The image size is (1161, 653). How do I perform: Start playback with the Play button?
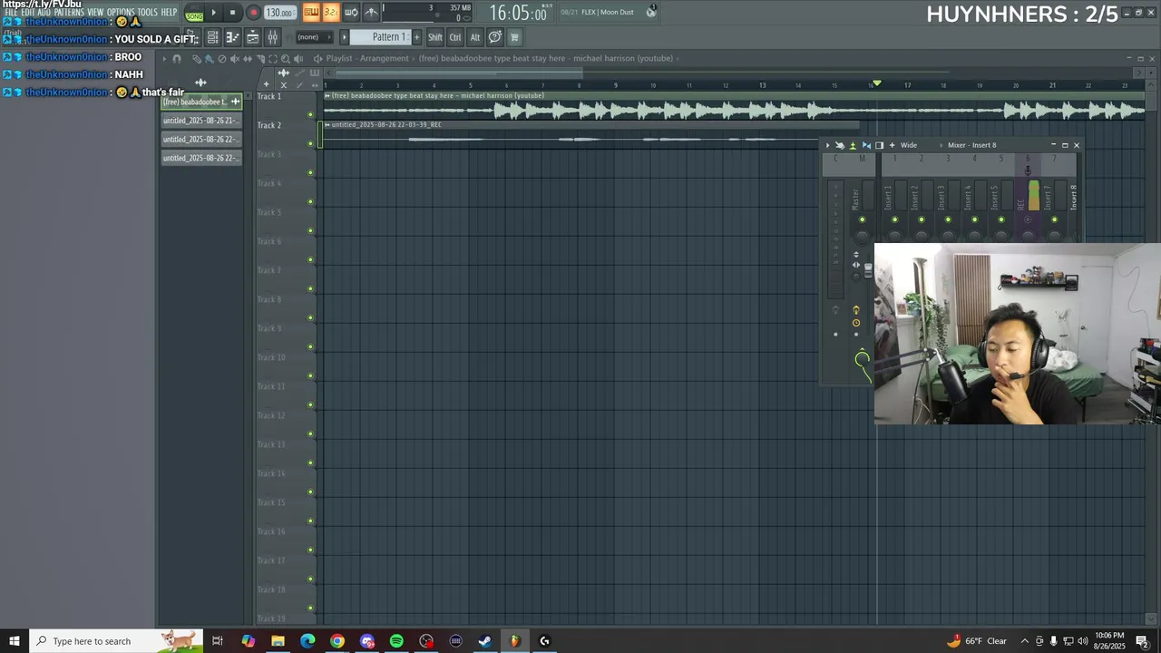pyautogui.click(x=214, y=13)
